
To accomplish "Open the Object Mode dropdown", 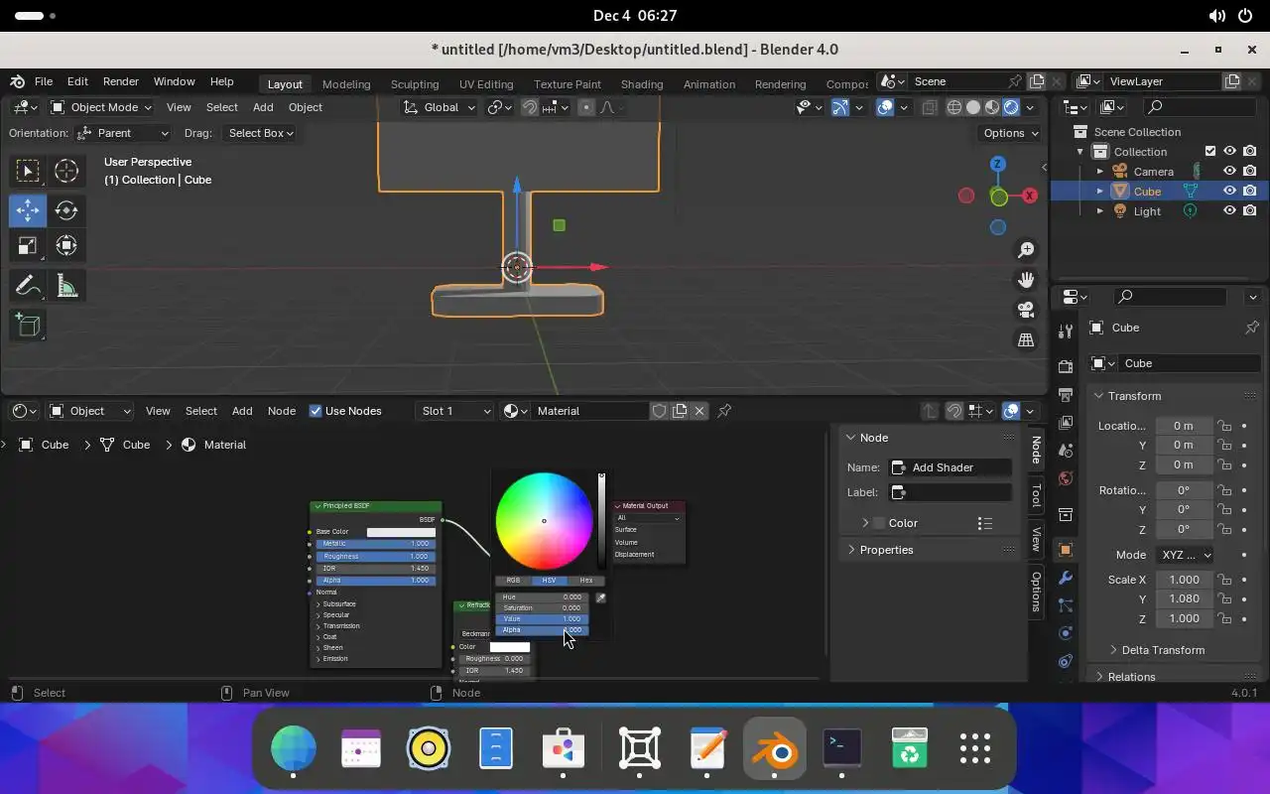I will pos(100,107).
